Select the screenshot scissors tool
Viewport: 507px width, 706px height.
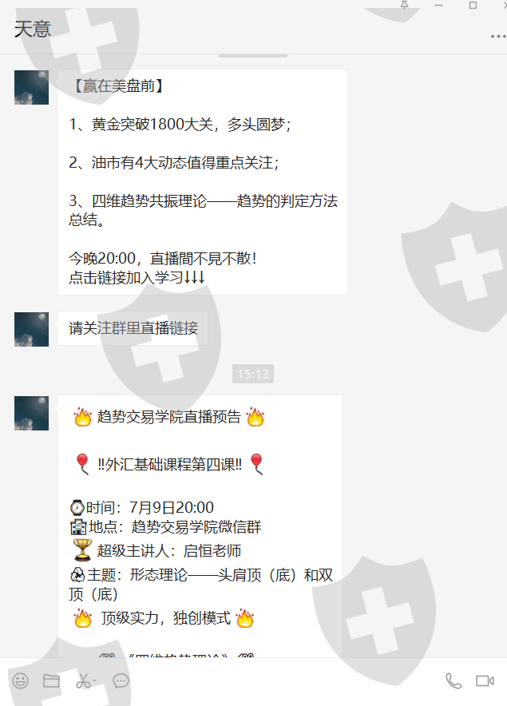tap(83, 680)
